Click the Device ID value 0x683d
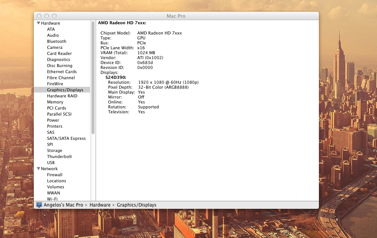 tap(145, 63)
